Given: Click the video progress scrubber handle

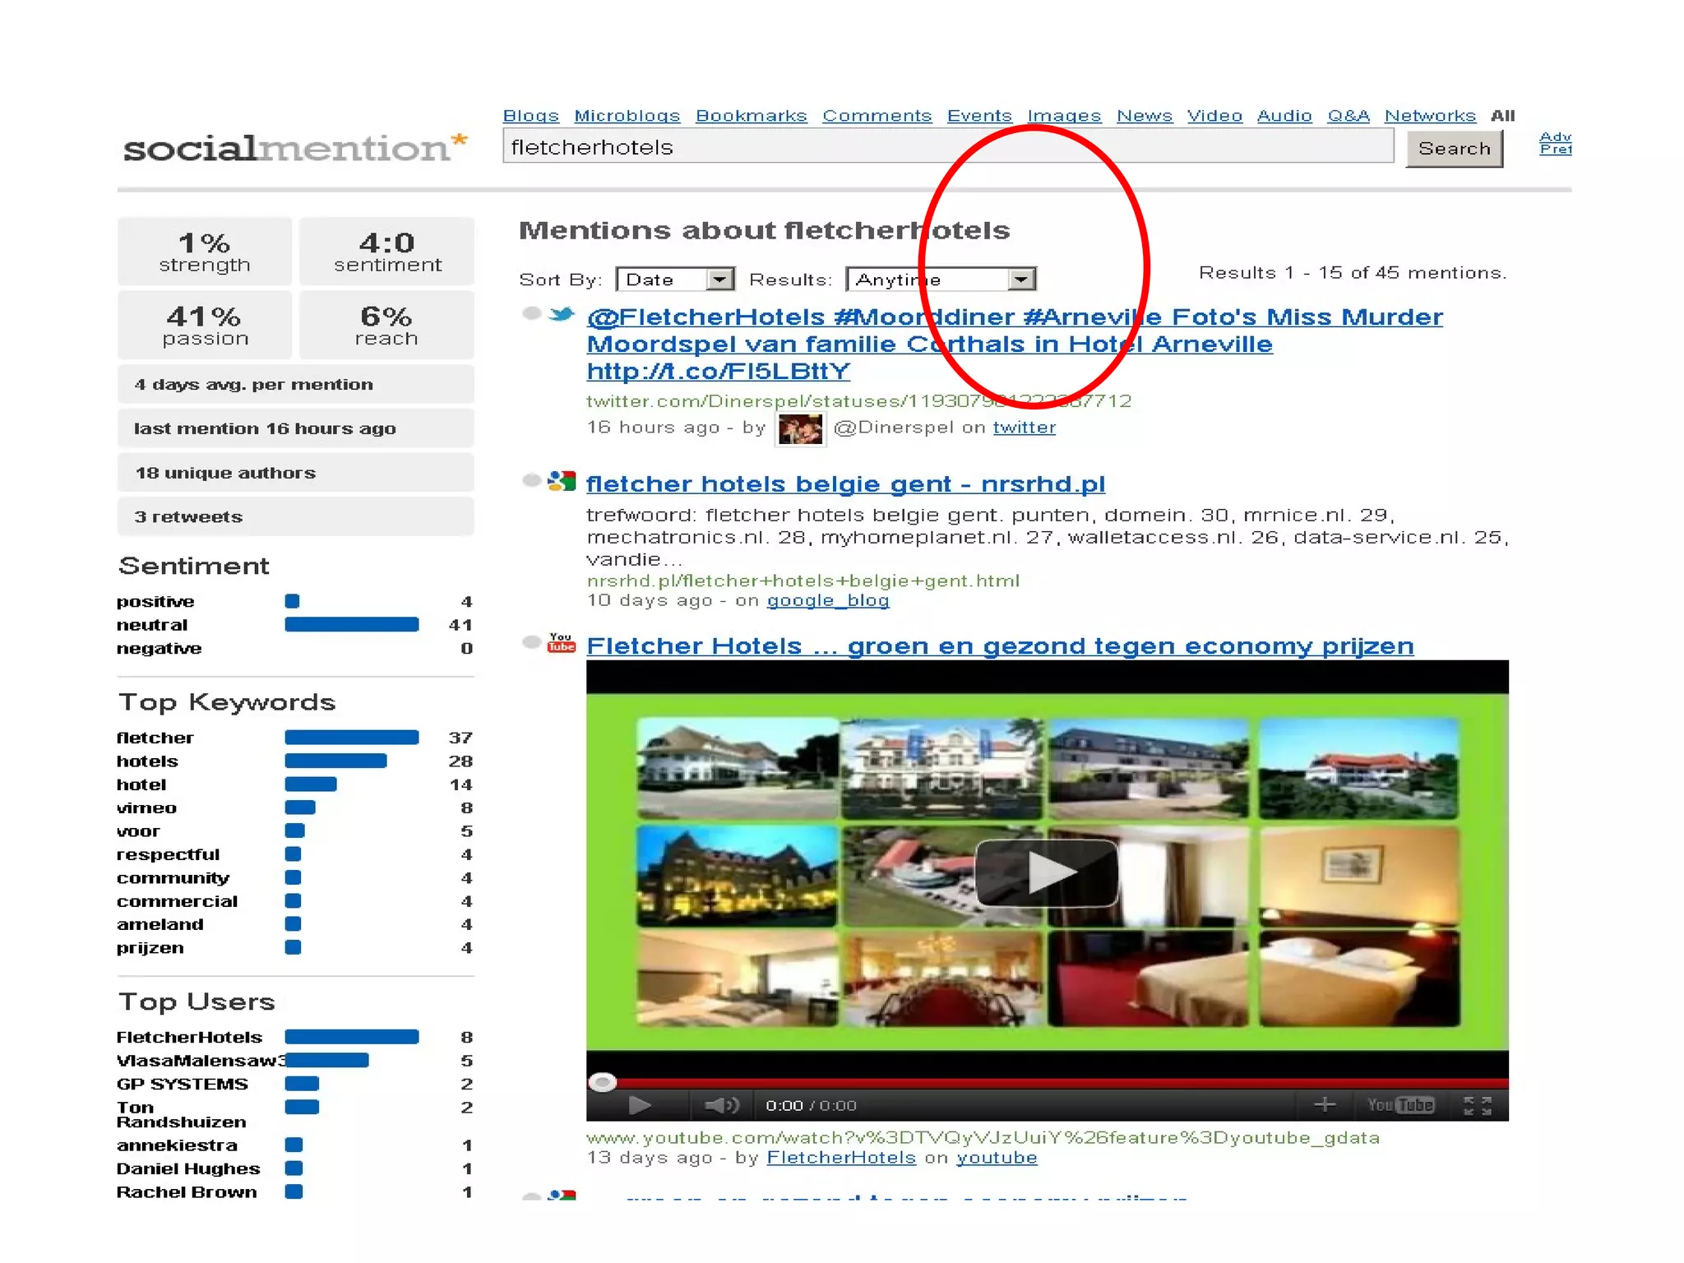Looking at the screenshot, I should (603, 1082).
